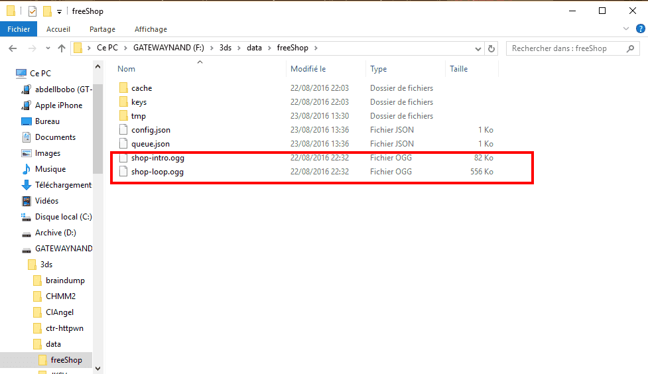
Task: Select data folder in tree
Action: [x=53, y=344]
